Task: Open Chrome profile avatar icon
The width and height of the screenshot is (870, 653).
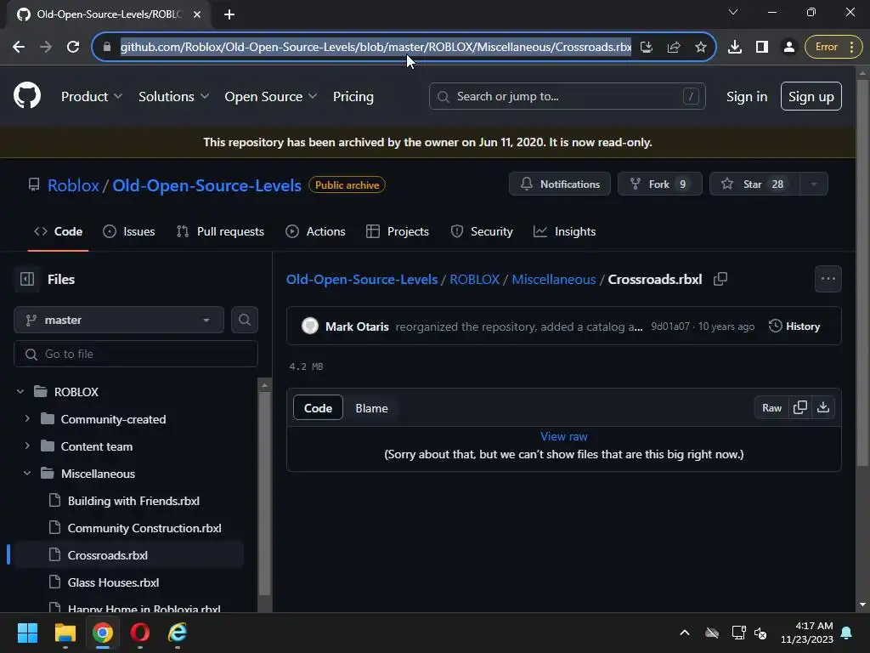Action: (x=788, y=47)
